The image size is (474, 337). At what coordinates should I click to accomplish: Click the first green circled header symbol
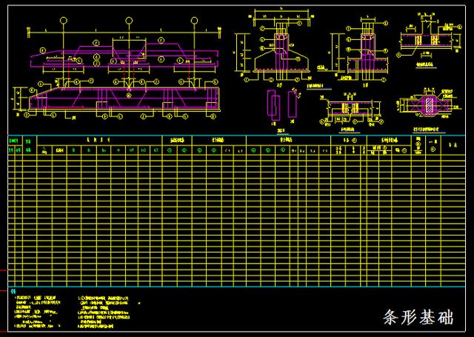[x=170, y=150]
